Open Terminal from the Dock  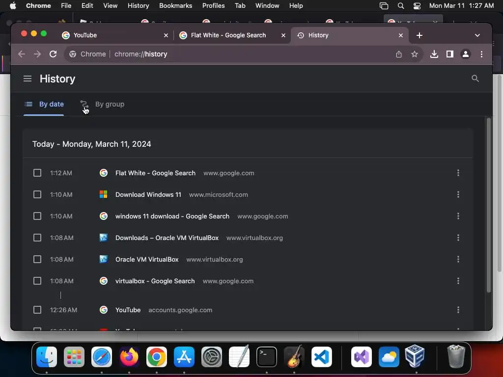click(x=267, y=356)
